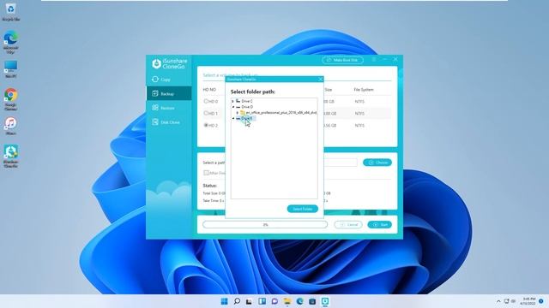Open the taskbar clock and date
Viewport: 549px width, 308px height.
point(528,301)
